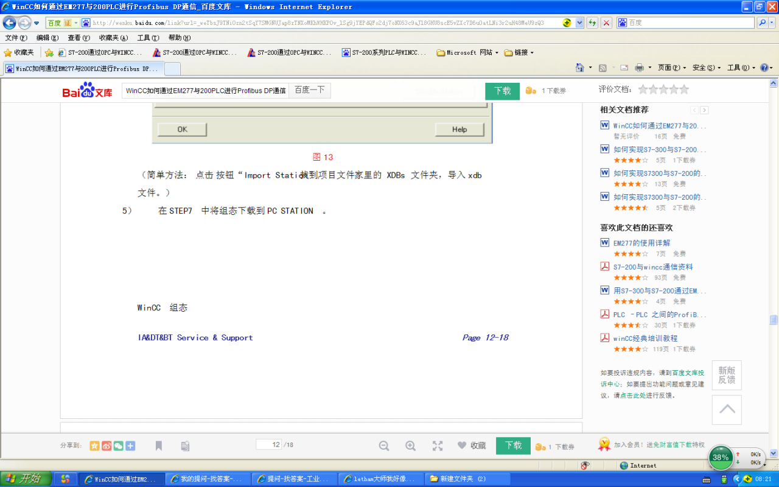This screenshot has height=487, width=779.
Task: Open the 收藏夹(A) menu
Action: pyautogui.click(x=114, y=38)
